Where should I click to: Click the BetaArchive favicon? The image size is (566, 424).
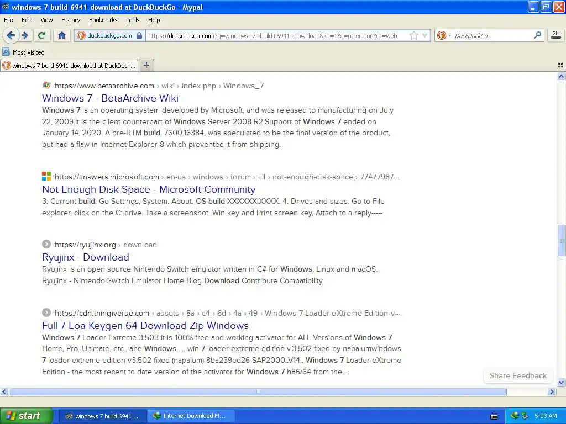46,86
